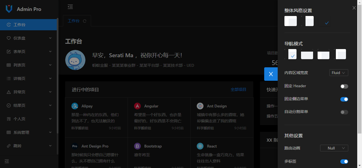Close settings drawer with top-right X
The width and height of the screenshot is (362, 168).
(354, 8)
